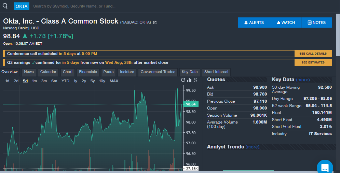
Task: Click the Average Volume value 1.800M
Action: (260, 122)
